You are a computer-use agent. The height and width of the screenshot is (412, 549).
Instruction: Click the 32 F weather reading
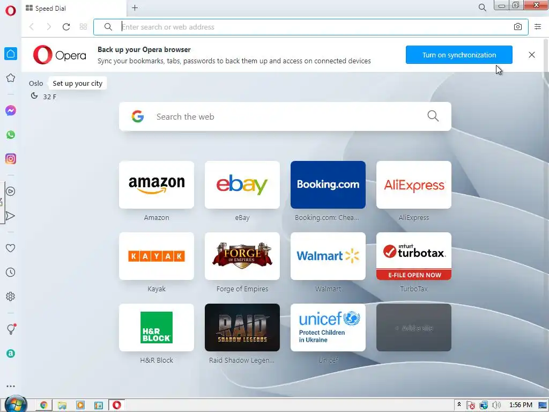(49, 97)
